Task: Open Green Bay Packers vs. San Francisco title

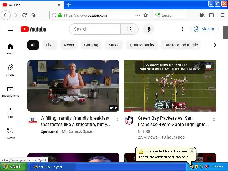Action: [173, 121]
